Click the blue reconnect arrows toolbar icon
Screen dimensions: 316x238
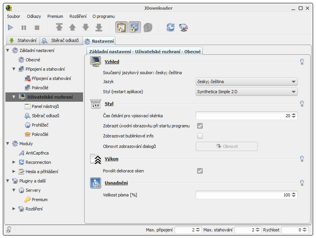click(170, 27)
